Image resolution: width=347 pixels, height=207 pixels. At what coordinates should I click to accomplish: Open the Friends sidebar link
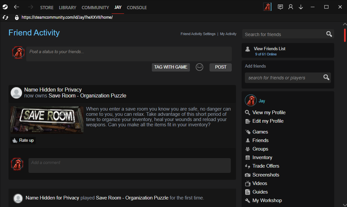(x=261, y=140)
